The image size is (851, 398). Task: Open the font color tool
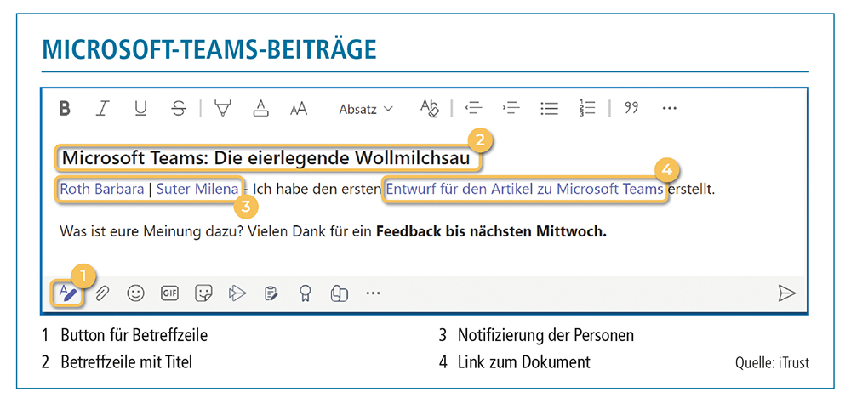click(x=261, y=109)
